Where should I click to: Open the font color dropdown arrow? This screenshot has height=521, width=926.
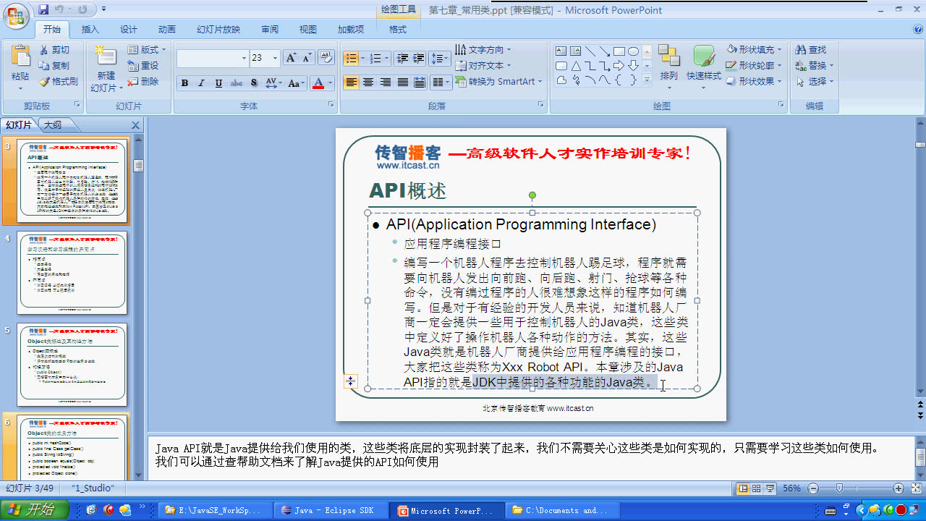[x=329, y=83]
